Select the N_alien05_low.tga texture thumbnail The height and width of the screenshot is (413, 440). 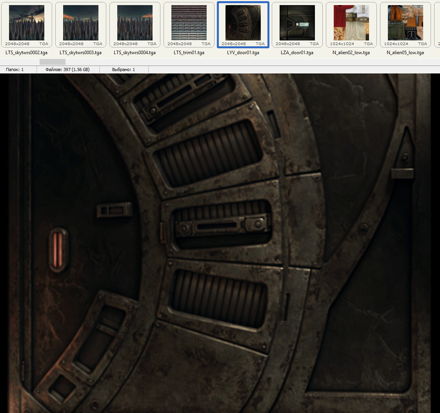click(x=405, y=22)
